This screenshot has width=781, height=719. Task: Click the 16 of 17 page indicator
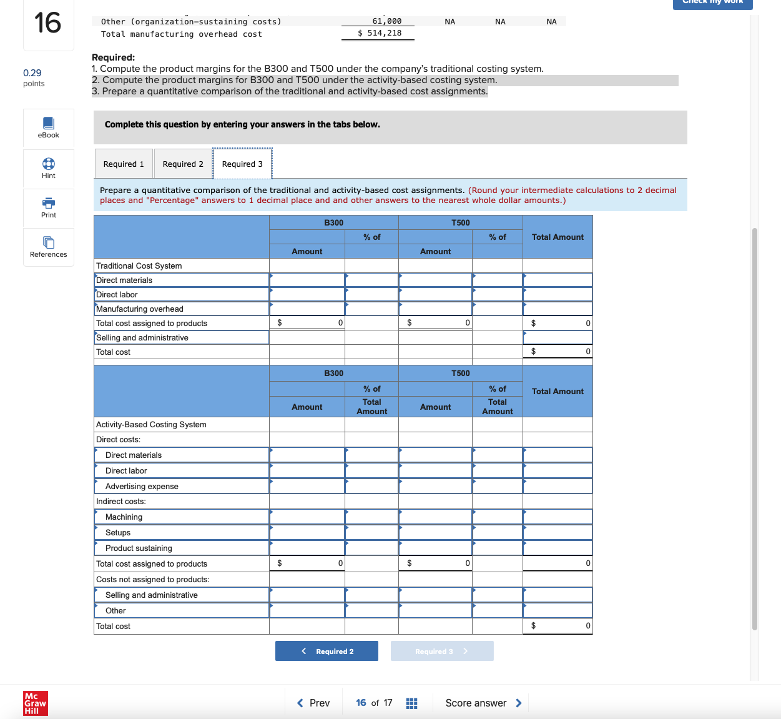pyautogui.click(x=373, y=703)
